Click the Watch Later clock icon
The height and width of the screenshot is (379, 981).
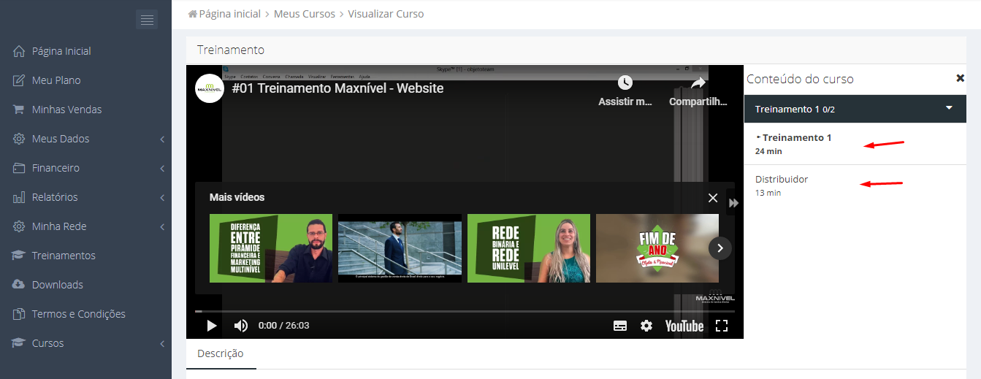coord(625,83)
